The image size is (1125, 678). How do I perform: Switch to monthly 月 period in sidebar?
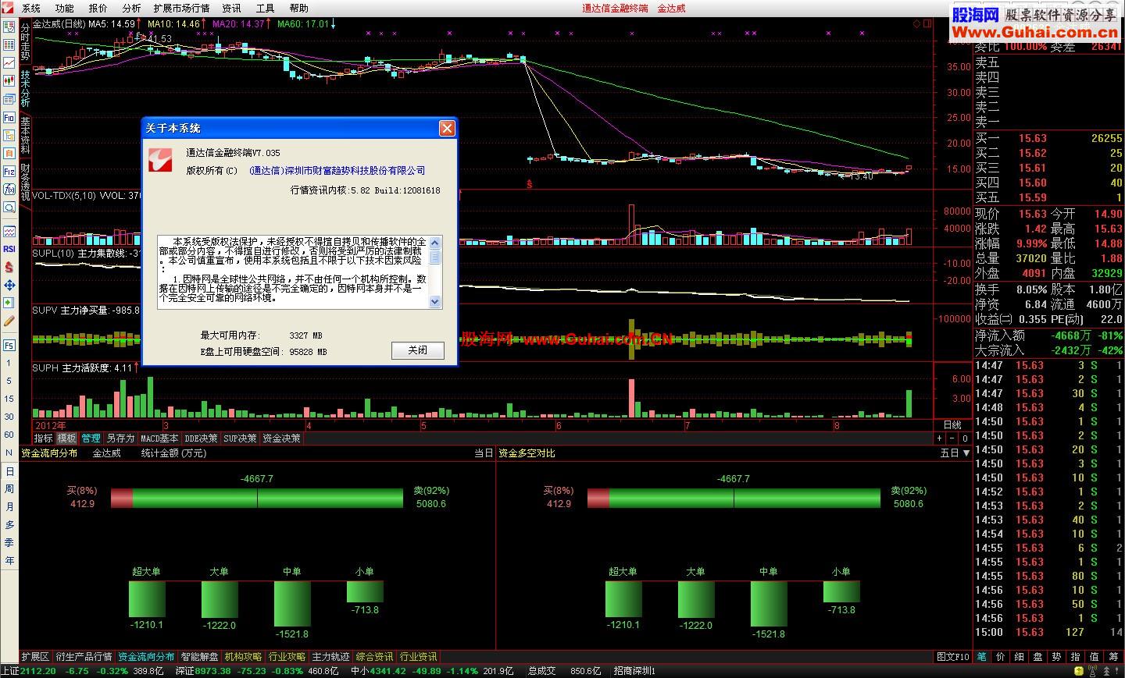pyautogui.click(x=9, y=507)
